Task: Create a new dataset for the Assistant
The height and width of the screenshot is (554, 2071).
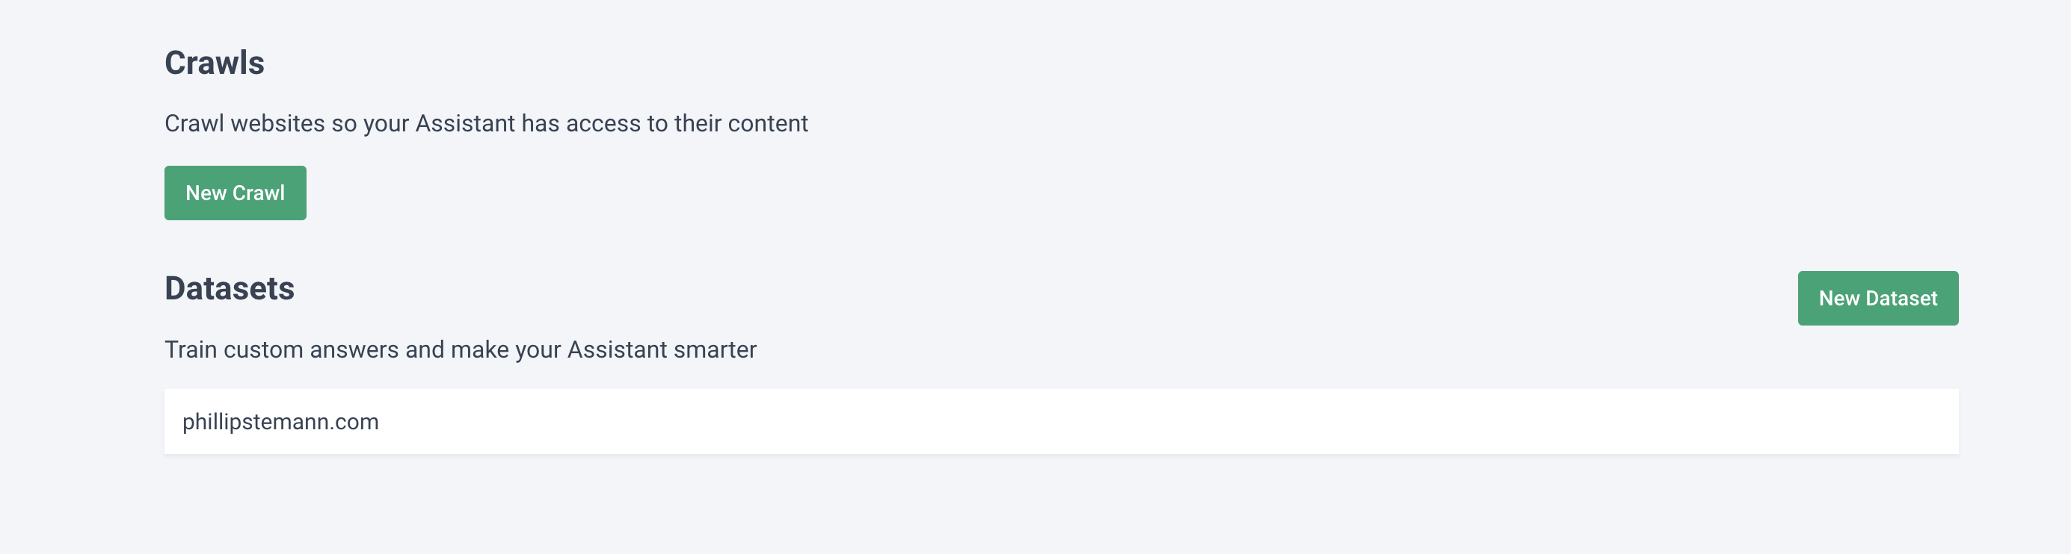Action: pyautogui.click(x=1877, y=298)
